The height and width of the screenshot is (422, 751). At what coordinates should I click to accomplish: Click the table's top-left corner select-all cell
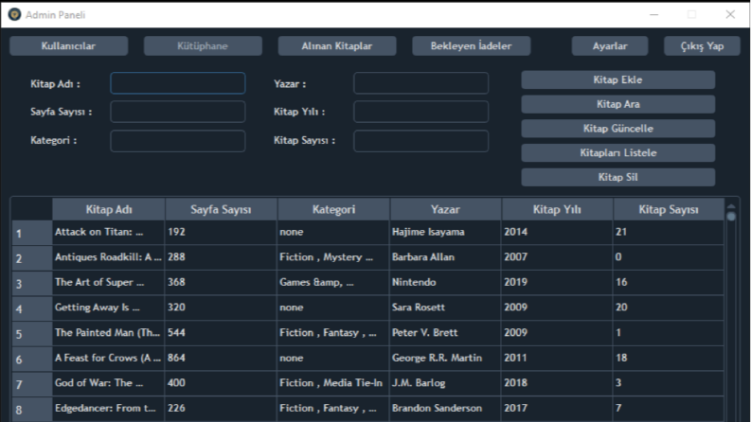[32, 209]
